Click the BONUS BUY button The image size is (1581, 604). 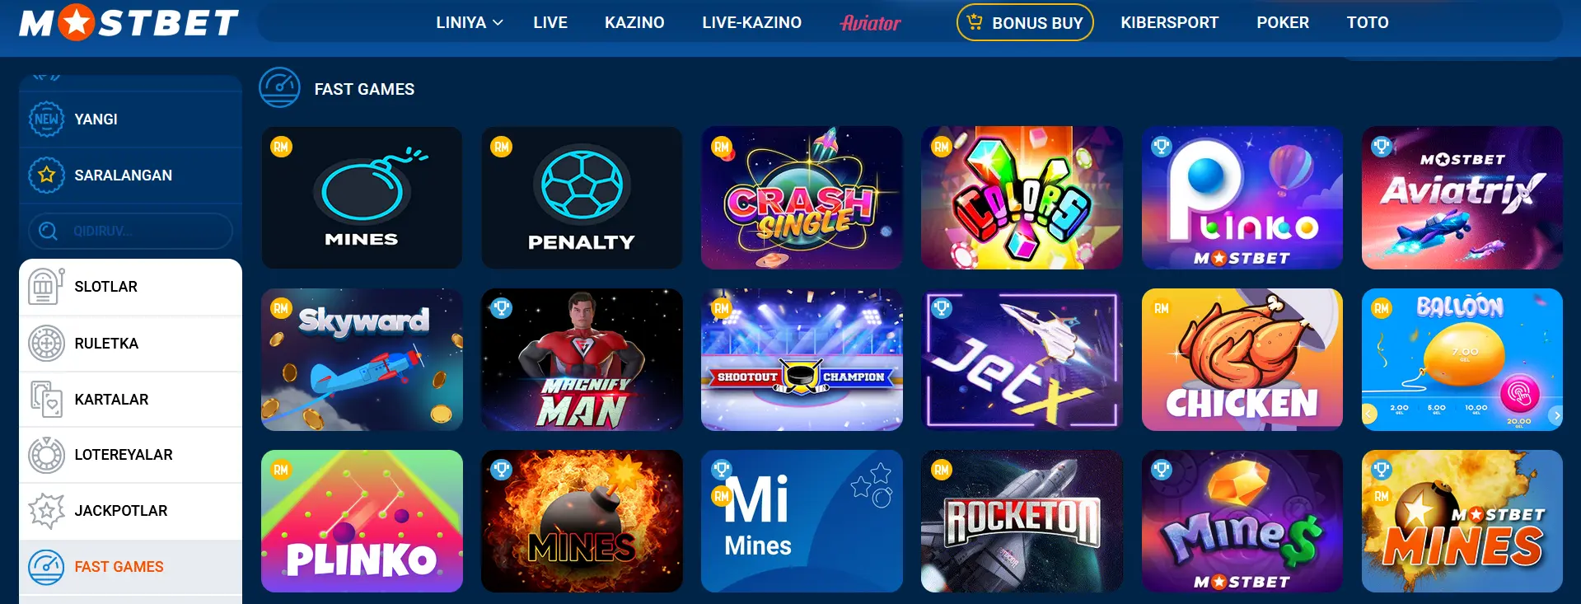(x=1025, y=22)
